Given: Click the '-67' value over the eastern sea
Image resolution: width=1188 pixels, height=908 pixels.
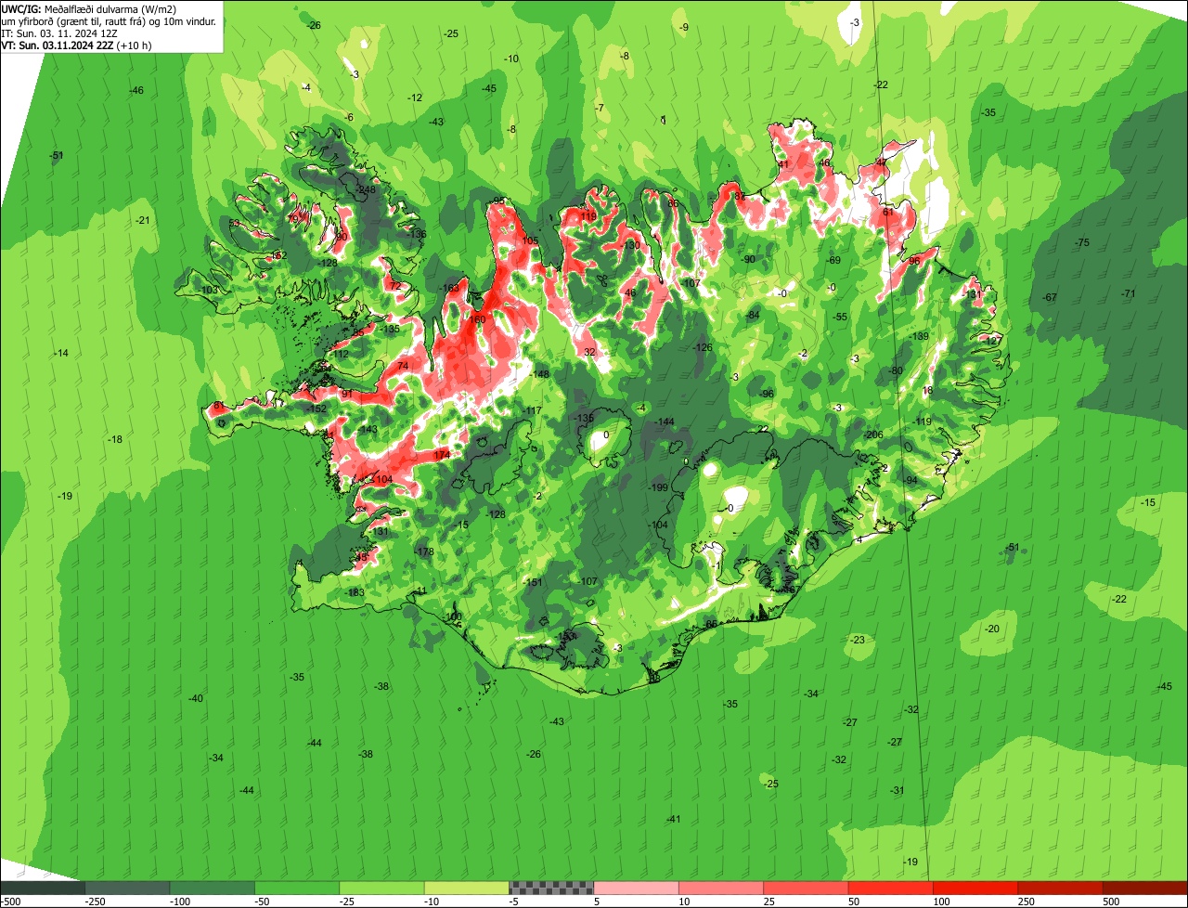Looking at the screenshot, I should [x=1050, y=297].
